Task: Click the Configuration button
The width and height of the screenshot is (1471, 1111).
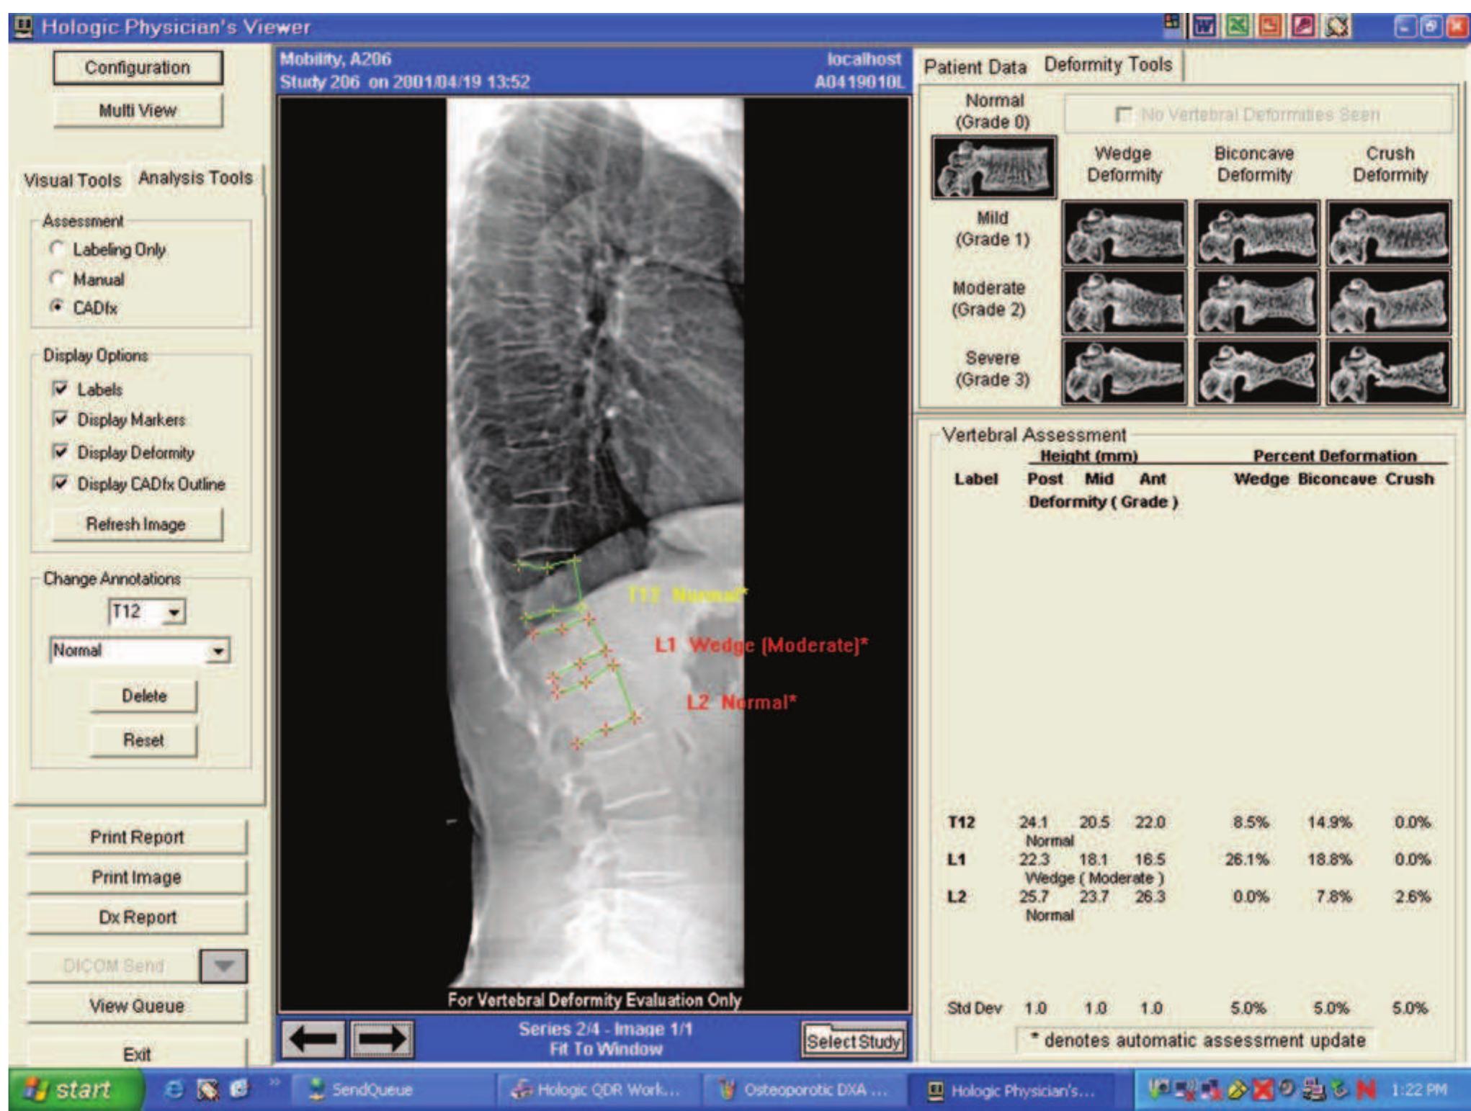Action: tap(138, 68)
